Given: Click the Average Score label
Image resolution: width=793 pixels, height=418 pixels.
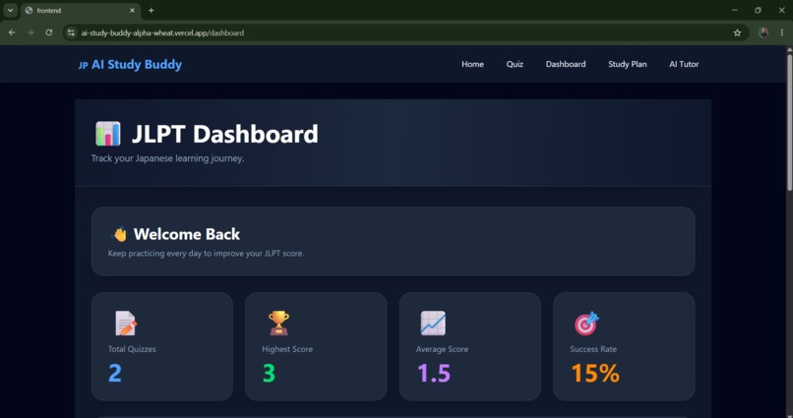Looking at the screenshot, I should 442,349.
